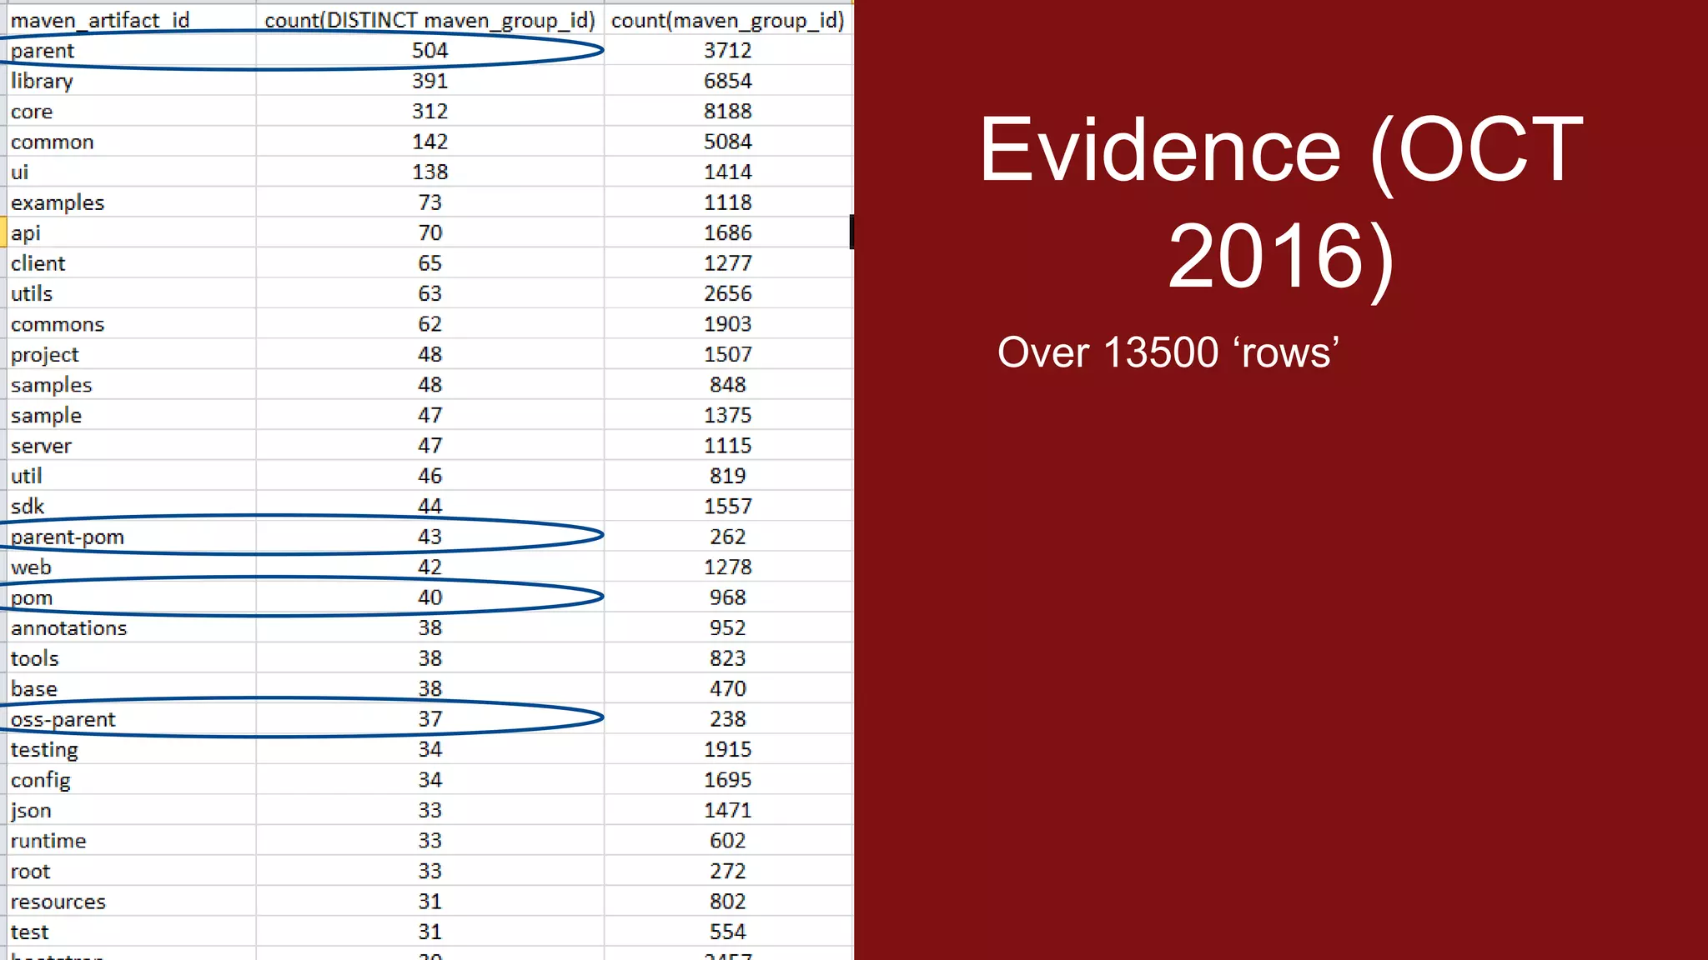Click 138 in the ui row

click(x=430, y=172)
